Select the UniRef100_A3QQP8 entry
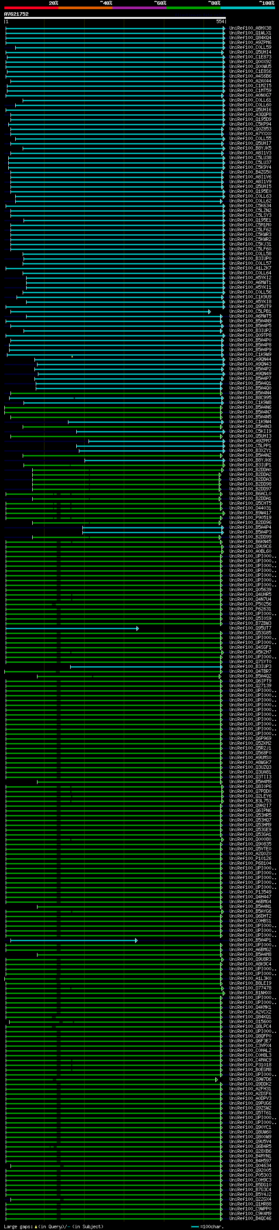279x1230 pixels. tap(250, 115)
